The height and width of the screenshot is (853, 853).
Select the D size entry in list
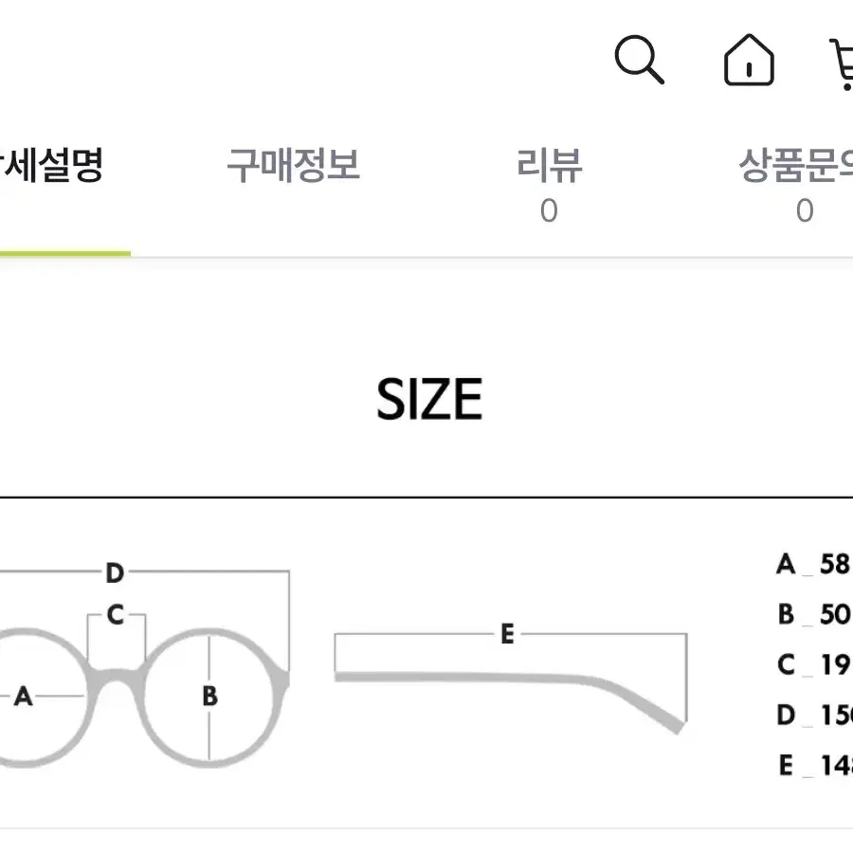click(815, 715)
